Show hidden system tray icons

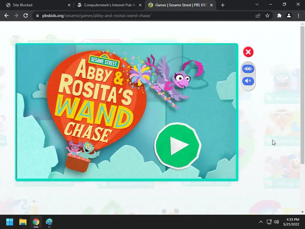[261, 222]
